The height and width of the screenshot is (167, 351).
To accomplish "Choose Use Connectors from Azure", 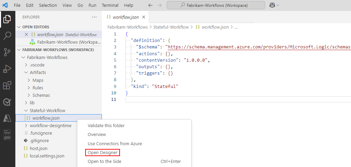I will tap(115, 143).
